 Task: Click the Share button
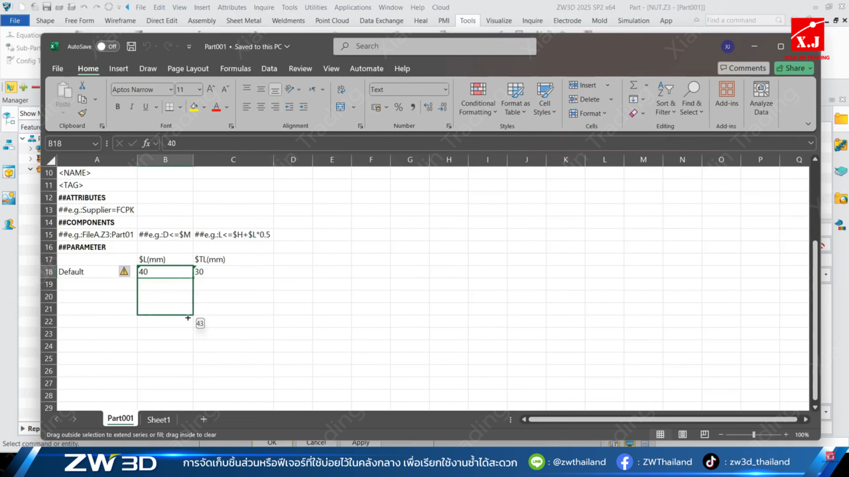pyautogui.click(x=793, y=68)
